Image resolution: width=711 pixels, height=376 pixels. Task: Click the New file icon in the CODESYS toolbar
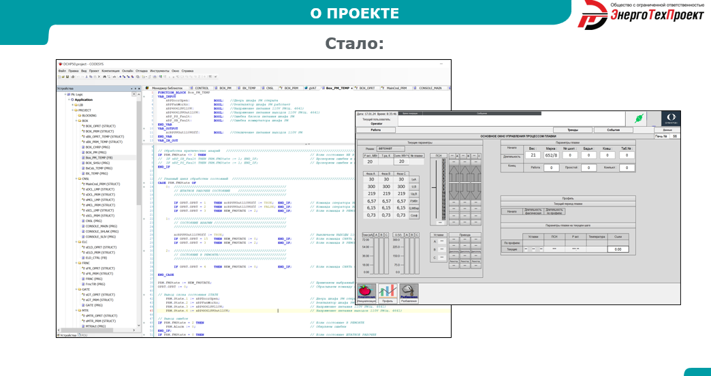click(x=59, y=77)
